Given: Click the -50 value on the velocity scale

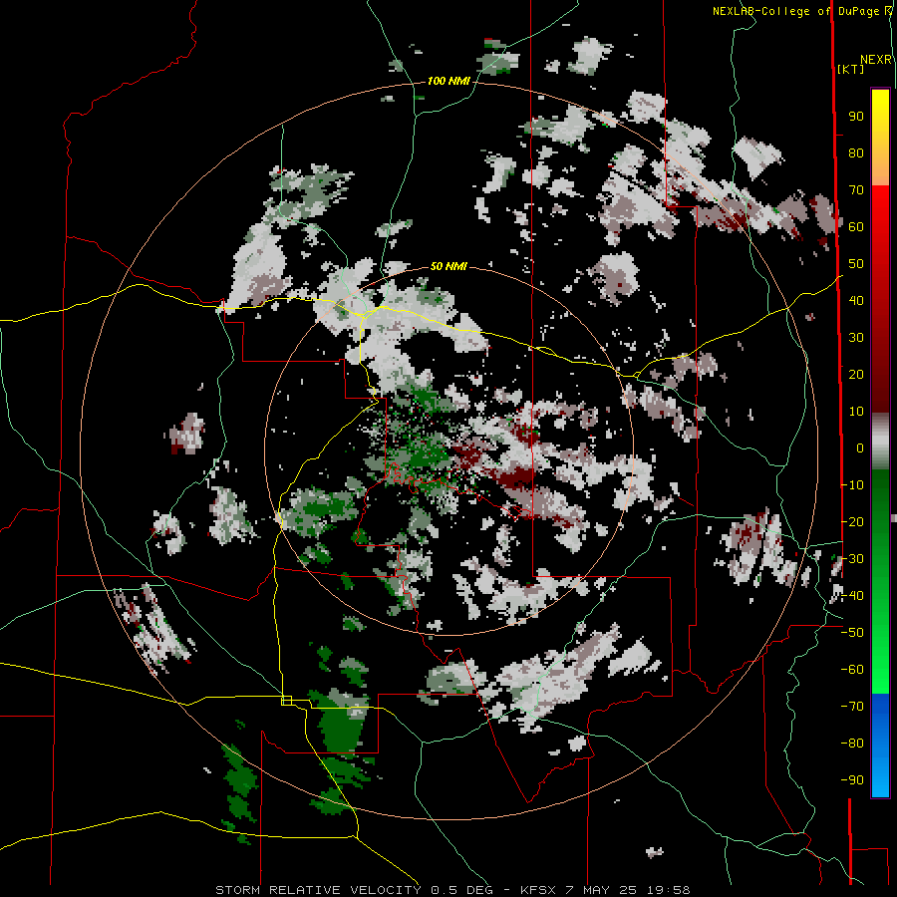Looking at the screenshot, I should pyautogui.click(x=852, y=633).
